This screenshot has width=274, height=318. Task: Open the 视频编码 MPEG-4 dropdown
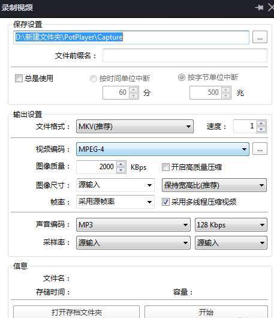[162, 149]
